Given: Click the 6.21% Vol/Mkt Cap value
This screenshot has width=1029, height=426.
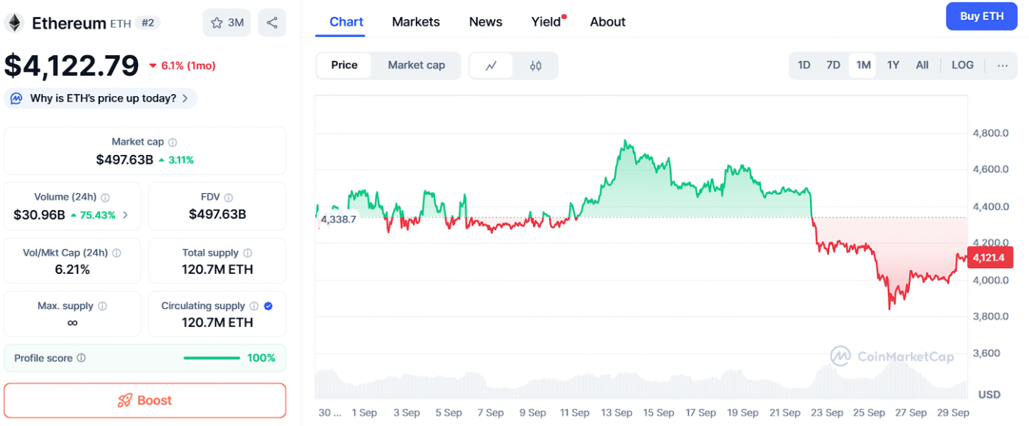Looking at the screenshot, I should tap(72, 270).
